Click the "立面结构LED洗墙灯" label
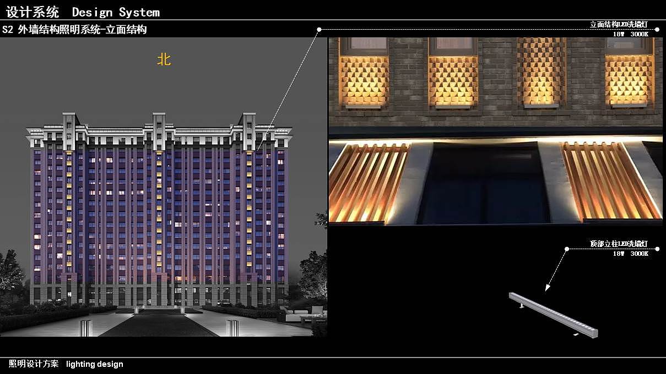Viewport: 666px width, 374px height. (619, 25)
